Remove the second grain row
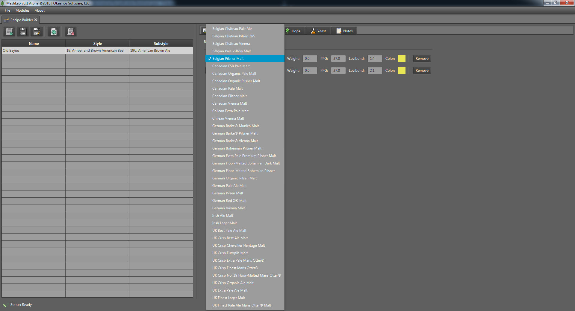This screenshot has width=575, height=311. coord(422,71)
